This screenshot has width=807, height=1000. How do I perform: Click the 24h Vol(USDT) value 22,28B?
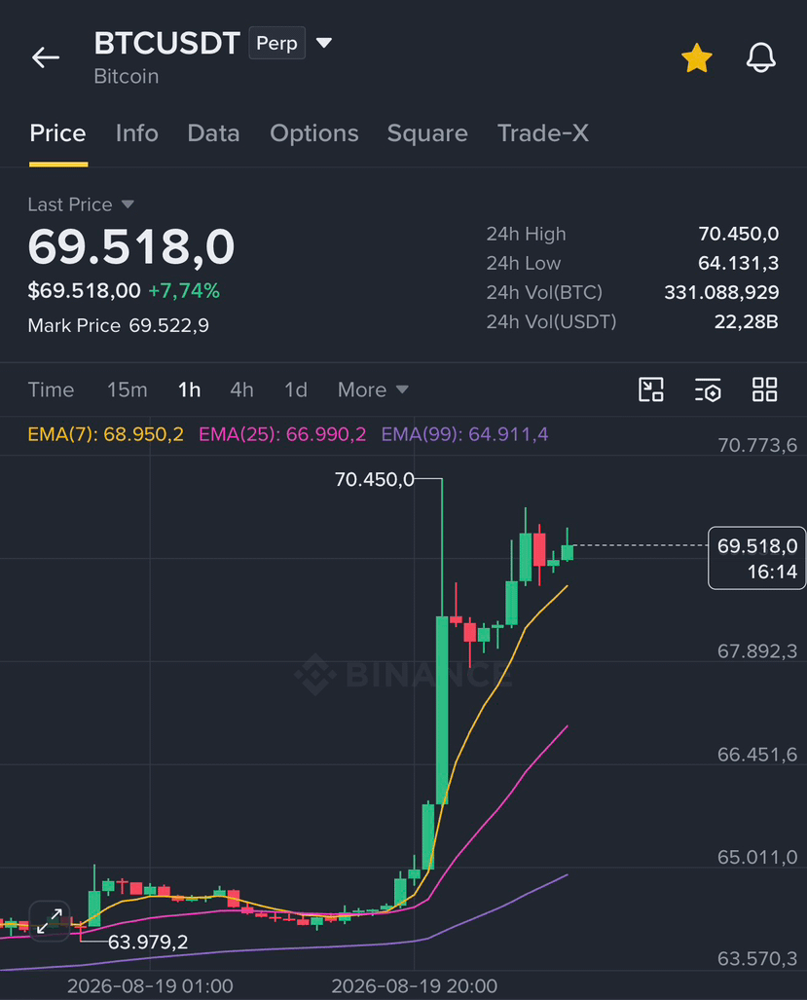coord(747,322)
